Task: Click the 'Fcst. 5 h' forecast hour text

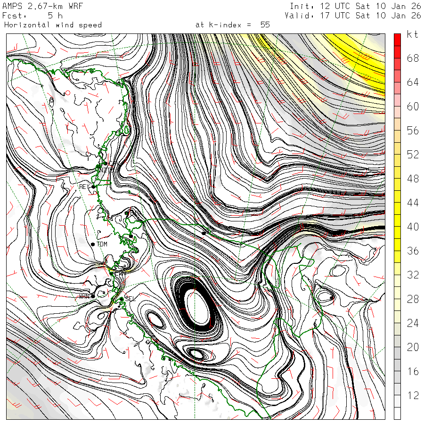Action: coord(33,16)
